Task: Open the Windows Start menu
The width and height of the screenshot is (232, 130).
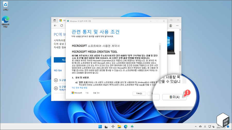Action: point(100,127)
